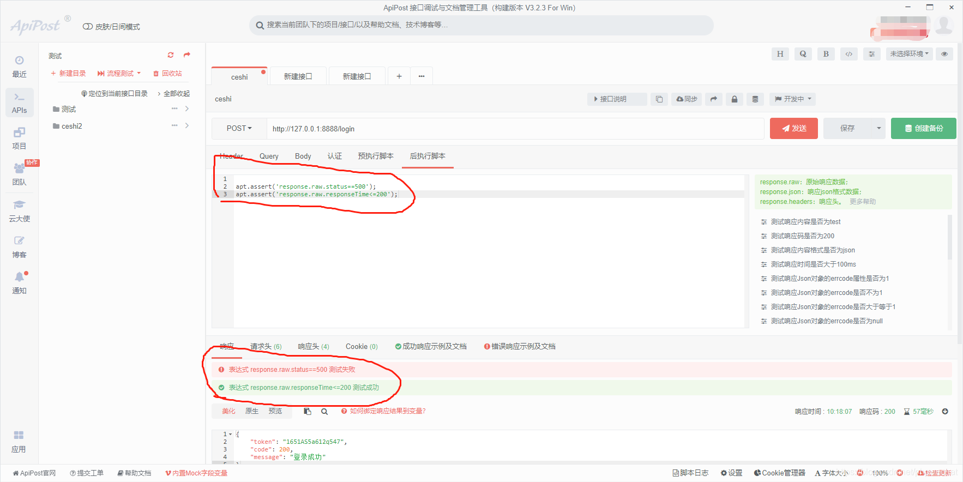Switch to the second 新建接口 tab

[x=357, y=76]
